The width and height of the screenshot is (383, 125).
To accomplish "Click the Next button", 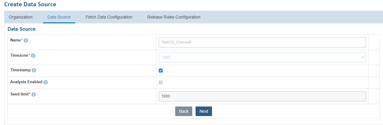I will tap(204, 111).
